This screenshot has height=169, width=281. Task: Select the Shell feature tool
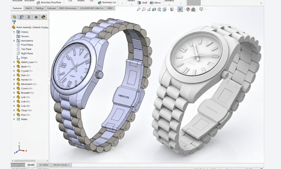click(x=143, y=3)
